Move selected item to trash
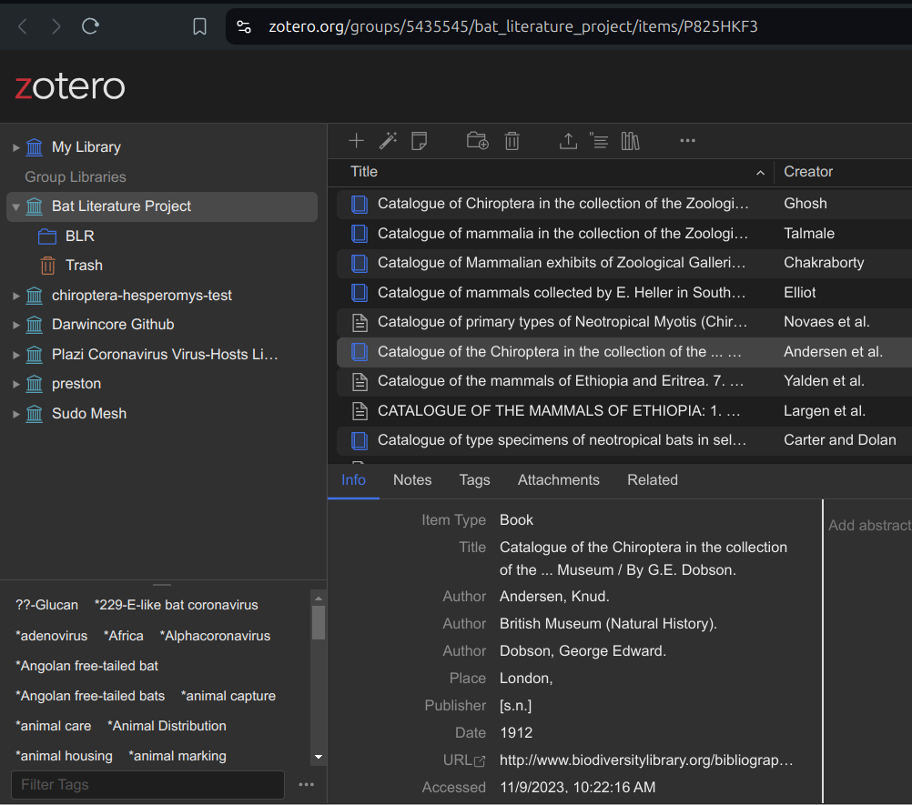This screenshot has width=912, height=805. [x=512, y=141]
